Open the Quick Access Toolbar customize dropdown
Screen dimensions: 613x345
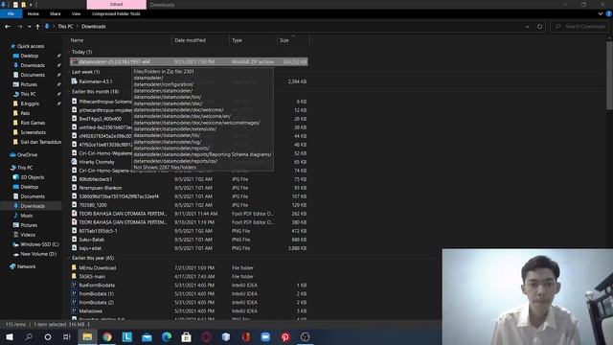(x=31, y=5)
